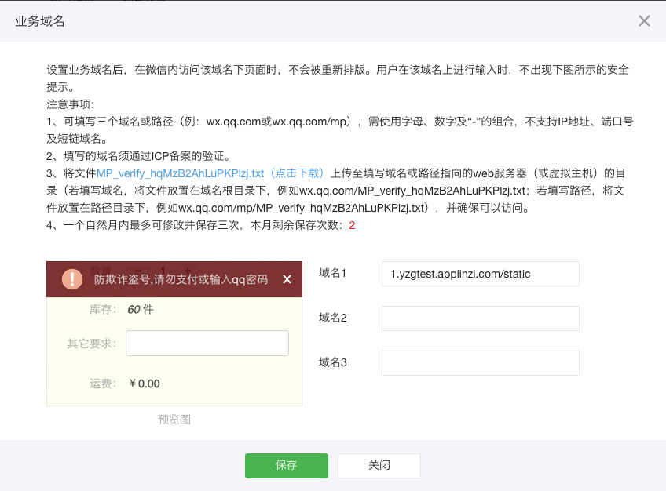Screen dimensions: 666x491
Task: Click the warning exclamation icon in preview
Action: point(72,279)
